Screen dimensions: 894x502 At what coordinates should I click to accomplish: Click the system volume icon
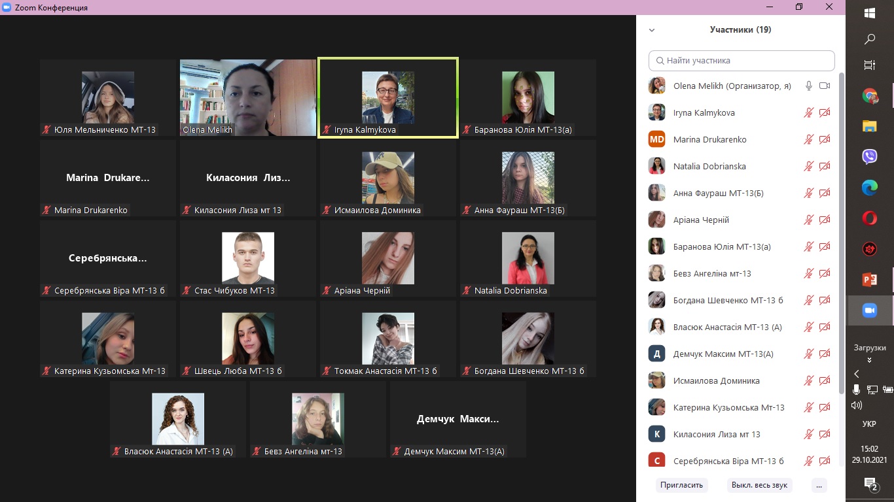click(x=857, y=405)
